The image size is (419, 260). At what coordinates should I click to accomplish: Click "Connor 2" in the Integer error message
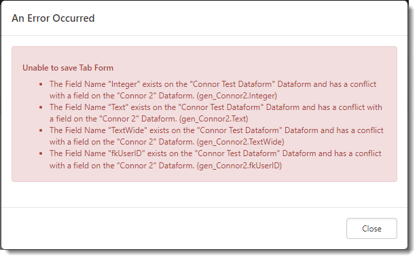click(x=136, y=96)
